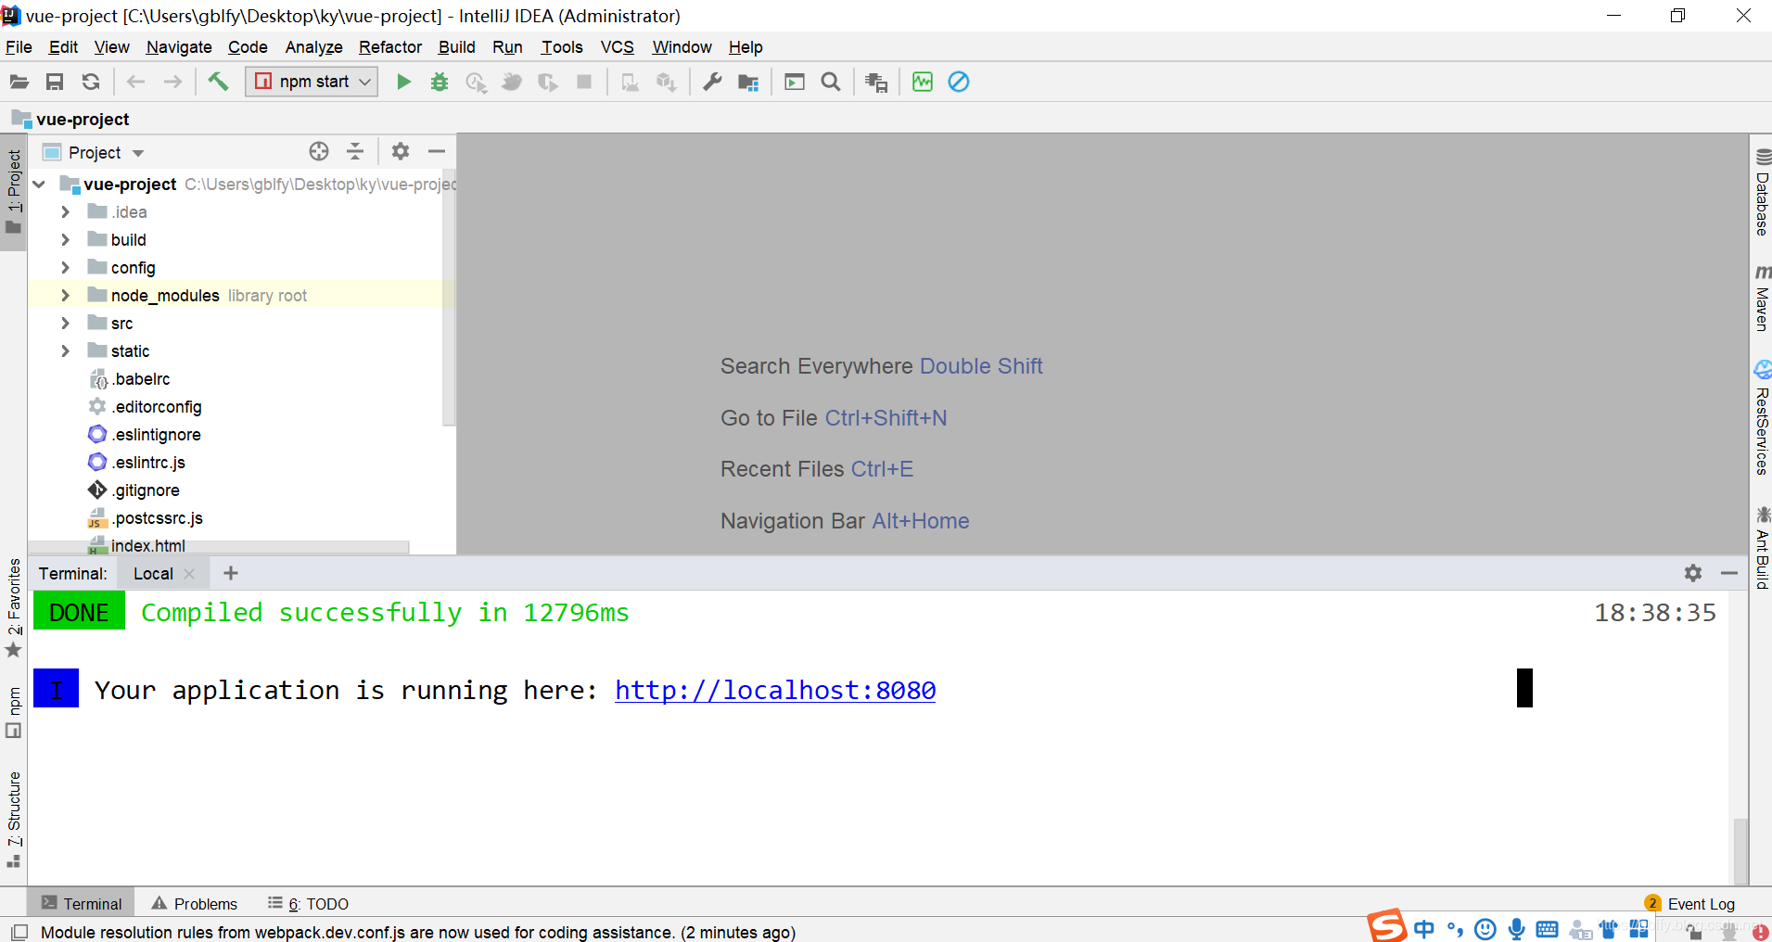
Task: Navigate forward with the right arrow
Action: pos(172,83)
